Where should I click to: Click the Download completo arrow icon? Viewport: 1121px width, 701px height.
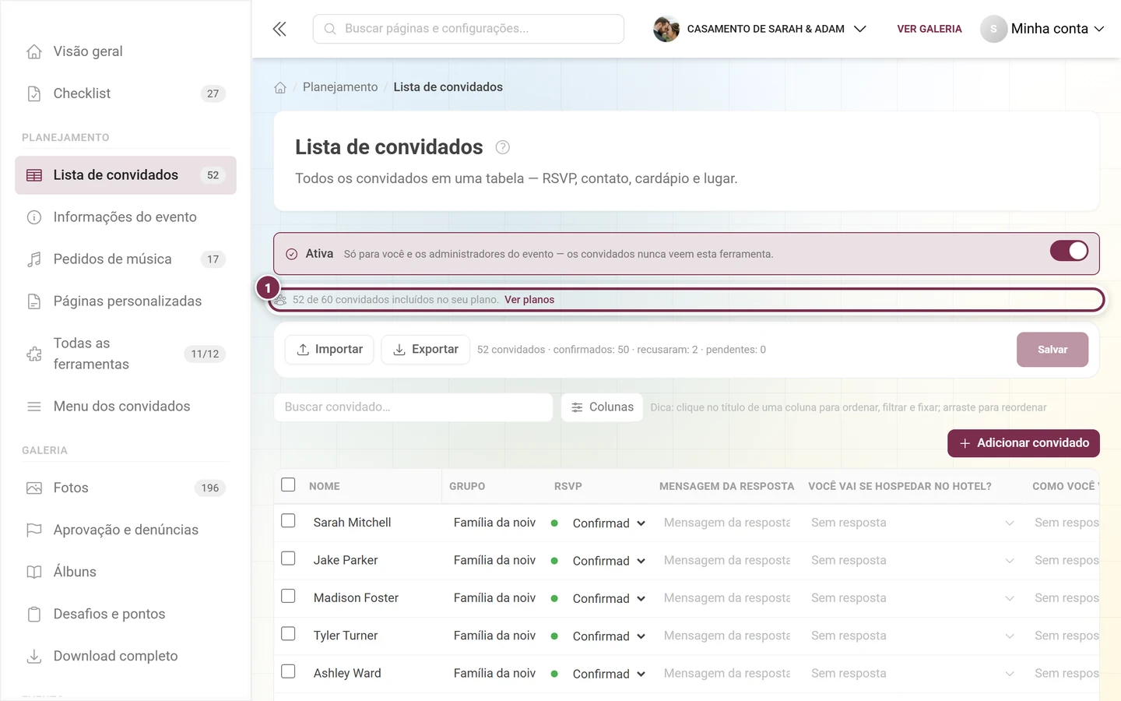(x=34, y=657)
